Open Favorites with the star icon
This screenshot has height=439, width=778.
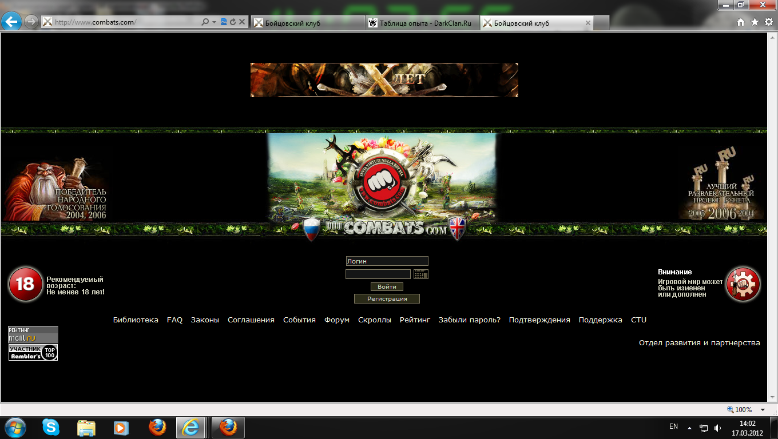coord(755,22)
